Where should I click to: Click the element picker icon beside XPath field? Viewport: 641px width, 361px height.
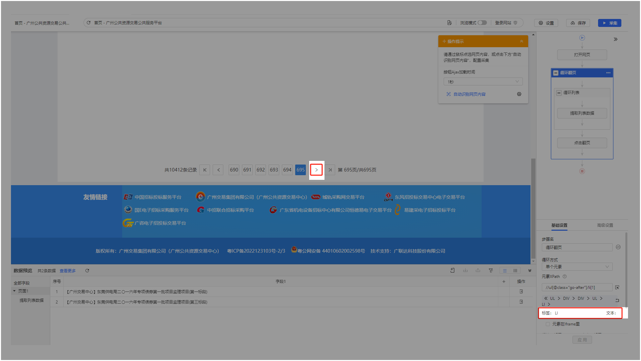point(617,288)
